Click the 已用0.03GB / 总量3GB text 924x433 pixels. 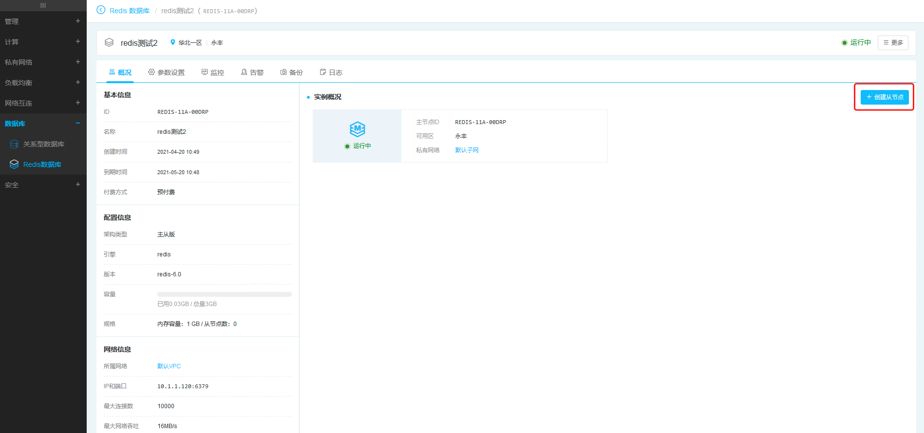pyautogui.click(x=187, y=304)
